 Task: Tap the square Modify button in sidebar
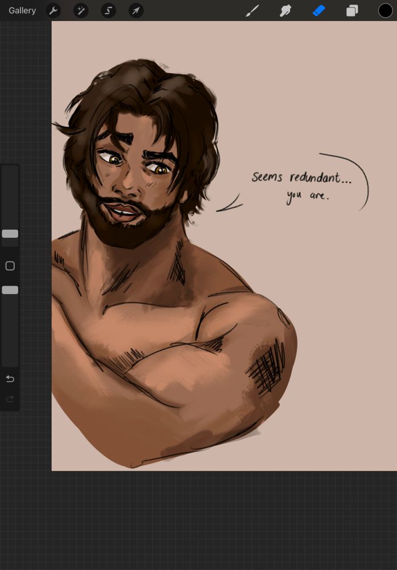10,266
